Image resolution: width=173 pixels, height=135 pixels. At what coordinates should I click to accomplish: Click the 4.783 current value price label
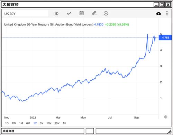coord(165,38)
